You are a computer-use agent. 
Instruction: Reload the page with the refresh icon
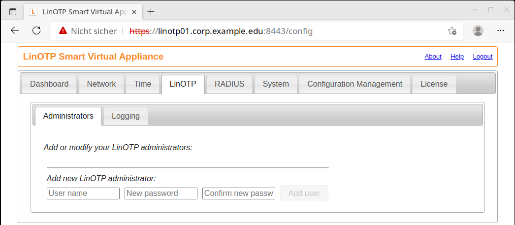tap(36, 31)
